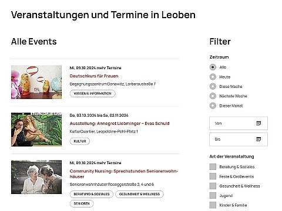This screenshot has width=282, height=211.
Task: Open calendar icon in Bis field
Action: (258, 139)
